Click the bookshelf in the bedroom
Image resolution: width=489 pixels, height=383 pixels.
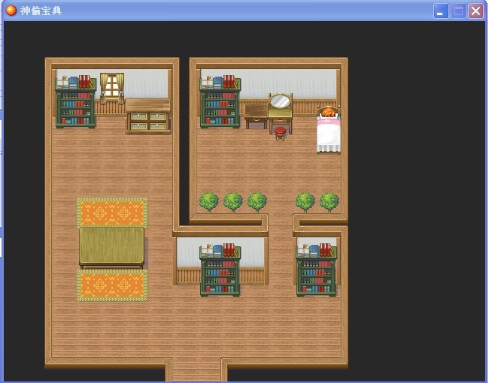click(220, 101)
